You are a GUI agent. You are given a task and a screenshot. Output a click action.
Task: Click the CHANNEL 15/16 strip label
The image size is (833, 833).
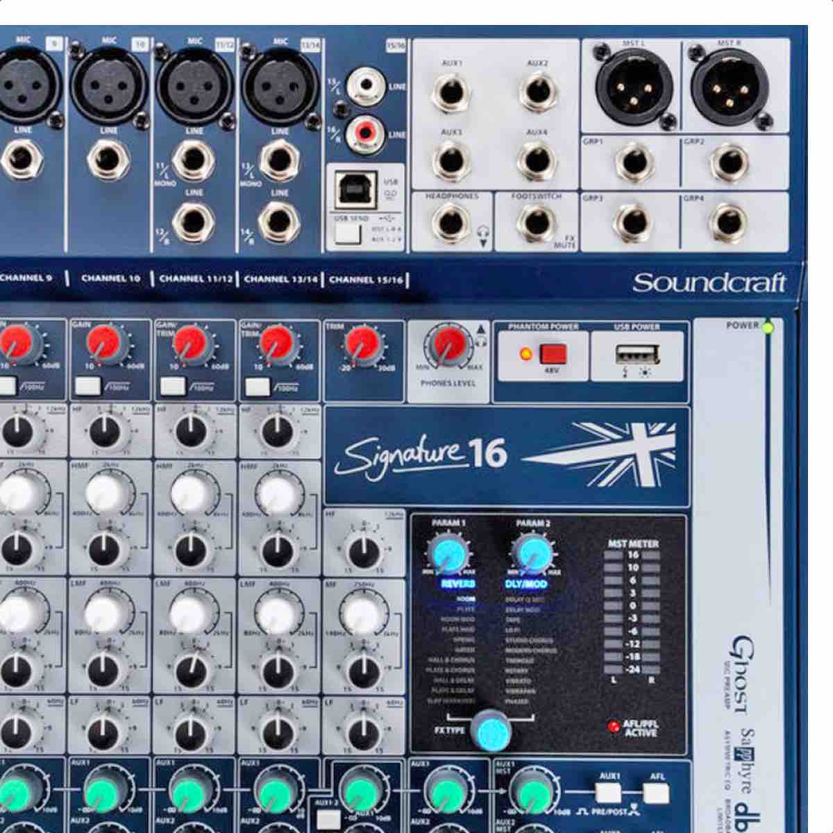pyautogui.click(x=366, y=280)
